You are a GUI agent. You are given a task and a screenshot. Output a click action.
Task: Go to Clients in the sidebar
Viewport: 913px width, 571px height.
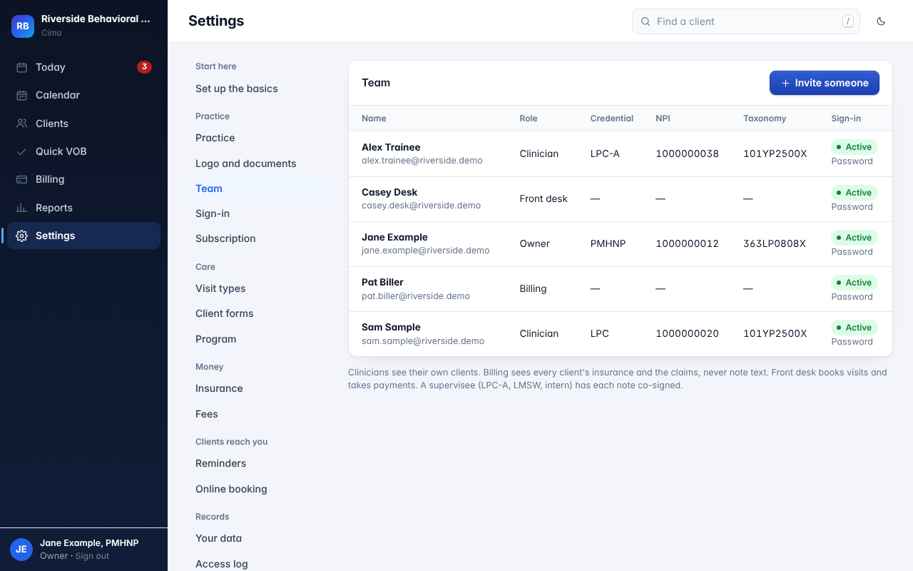coord(83,123)
